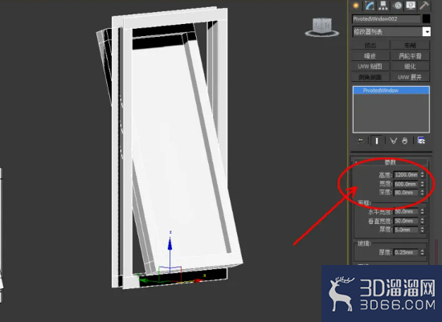
Task: Click the PivotedWindow002 object name field
Action: pos(387,19)
